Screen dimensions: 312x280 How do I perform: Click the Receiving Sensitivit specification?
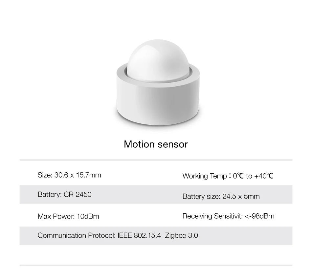[229, 216]
